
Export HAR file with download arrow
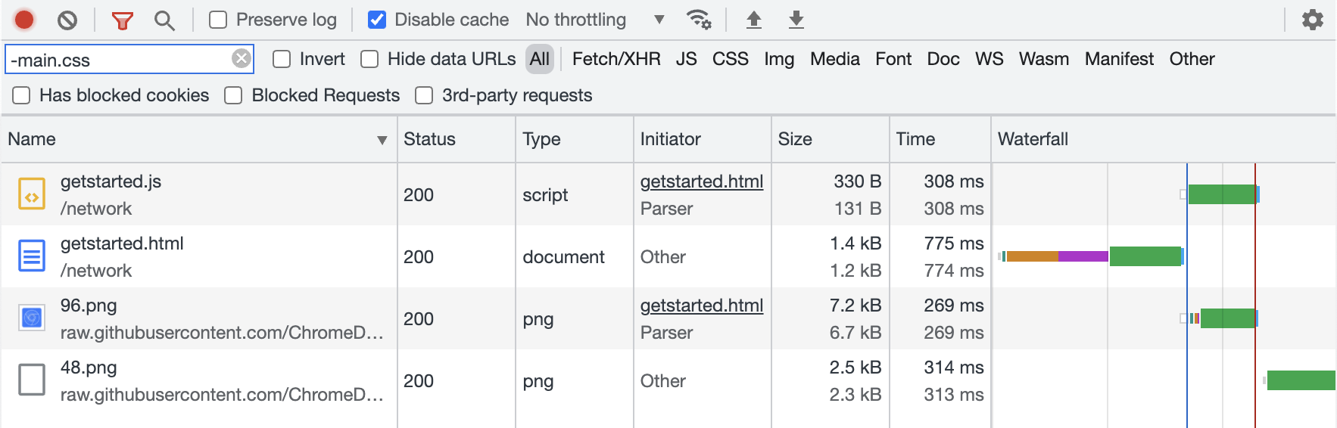796,20
